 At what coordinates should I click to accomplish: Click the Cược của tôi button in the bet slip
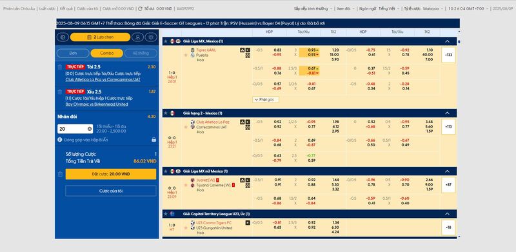(111, 191)
